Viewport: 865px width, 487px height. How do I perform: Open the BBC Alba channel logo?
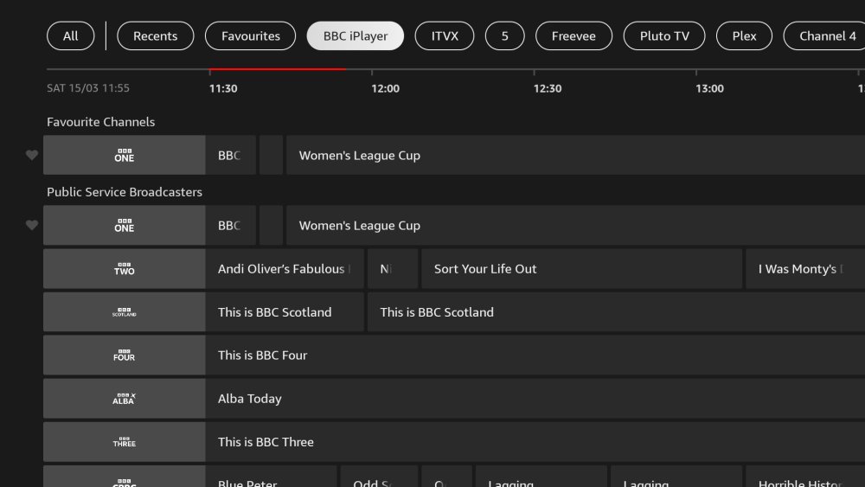(x=124, y=399)
